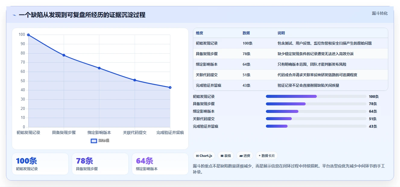The image size is (400, 187).
Task: Click the x-axis label 关联代码提交
Action: pyautogui.click(x=135, y=132)
